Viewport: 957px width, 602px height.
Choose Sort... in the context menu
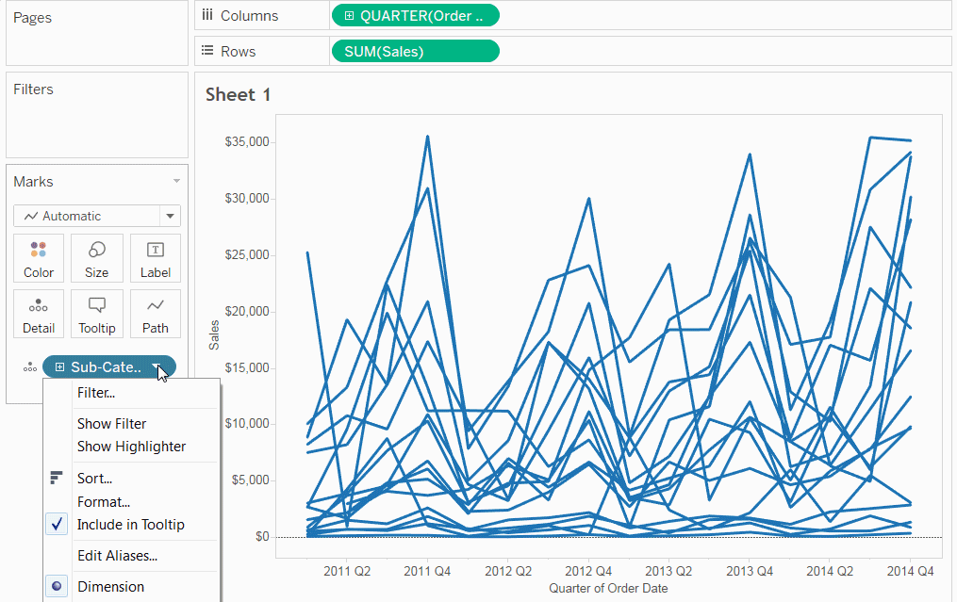click(x=94, y=479)
